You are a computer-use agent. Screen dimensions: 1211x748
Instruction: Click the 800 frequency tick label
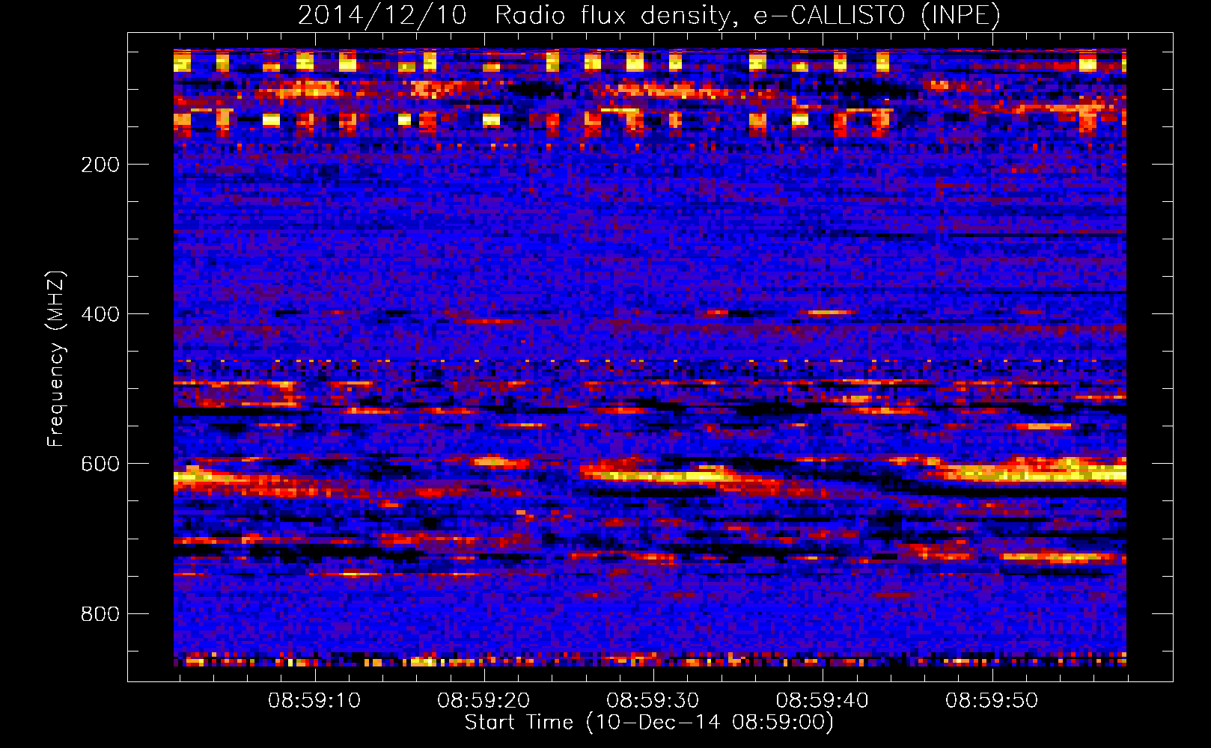100,614
